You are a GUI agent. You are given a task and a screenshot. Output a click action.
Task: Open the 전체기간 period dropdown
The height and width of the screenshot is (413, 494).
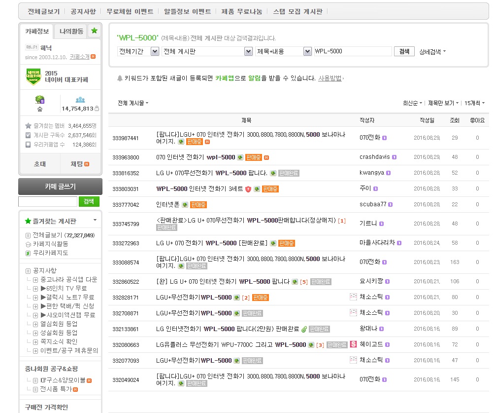154,51
